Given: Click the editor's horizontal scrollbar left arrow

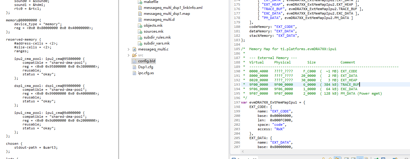Looking at the screenshot, I should tap(244, 151).
